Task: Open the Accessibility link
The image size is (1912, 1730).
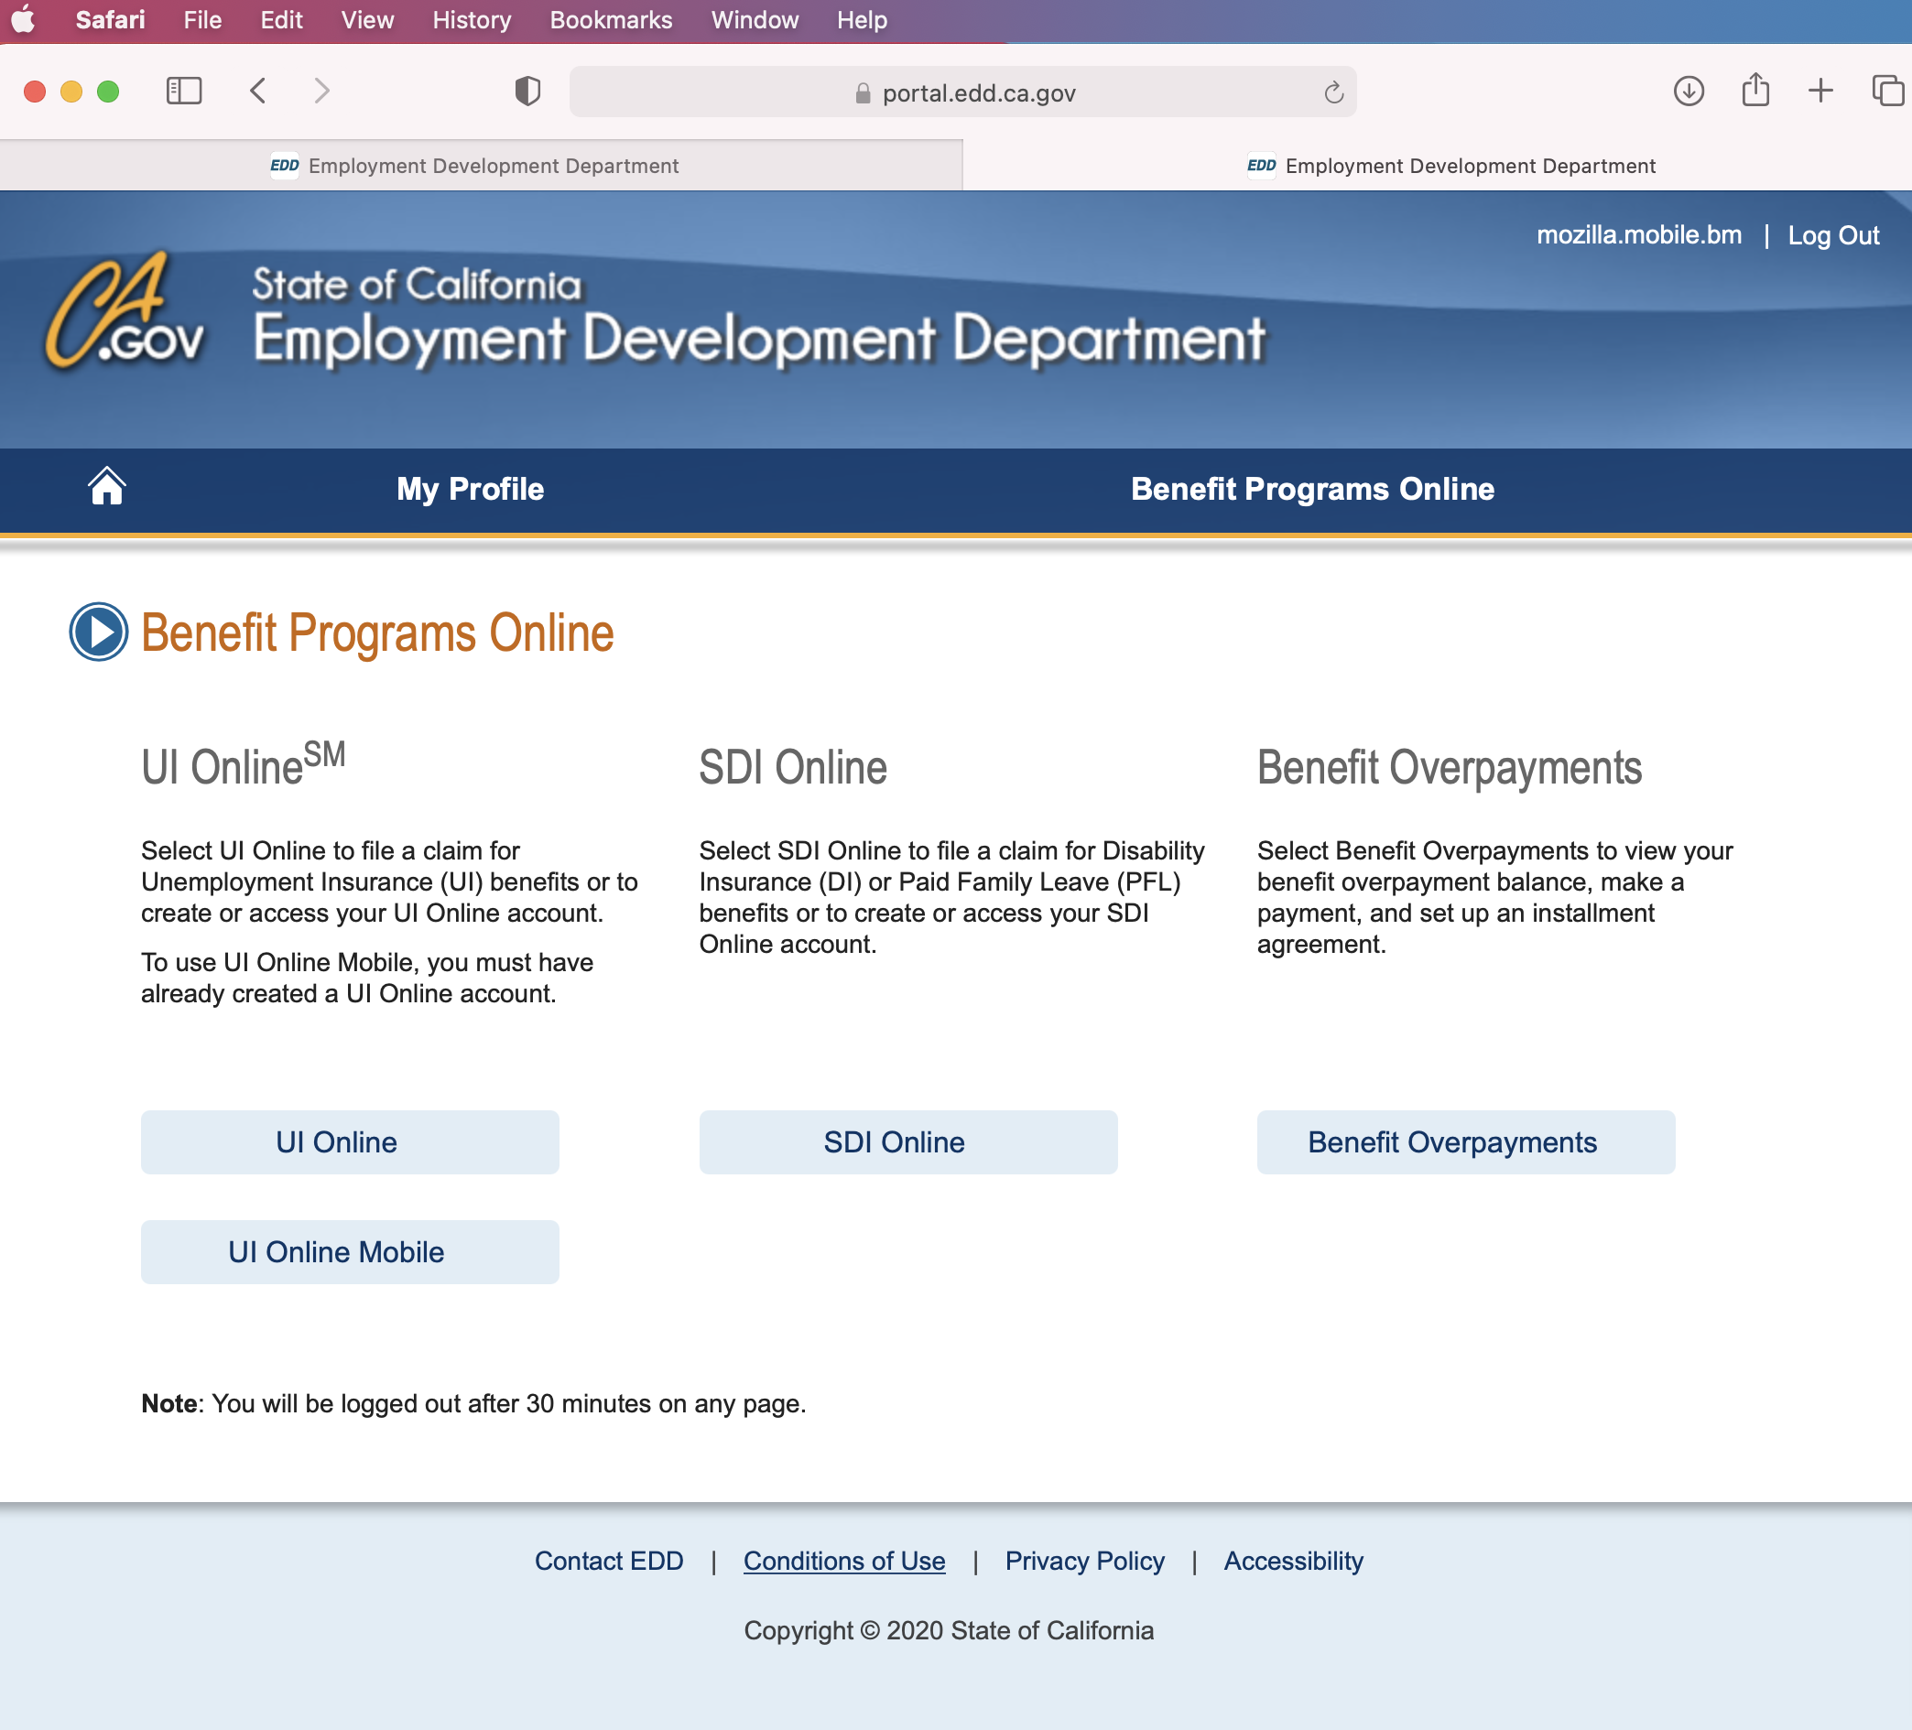Action: click(x=1293, y=1562)
